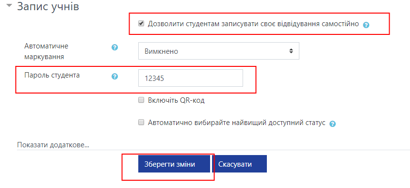Open the Вимкнено dropdown for automatic marking
The height and width of the screenshot is (188, 410).
point(219,51)
